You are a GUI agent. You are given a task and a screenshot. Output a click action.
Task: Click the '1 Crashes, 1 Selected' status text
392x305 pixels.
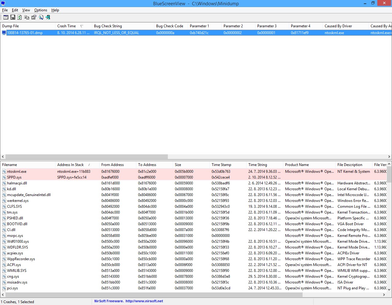point(17,302)
